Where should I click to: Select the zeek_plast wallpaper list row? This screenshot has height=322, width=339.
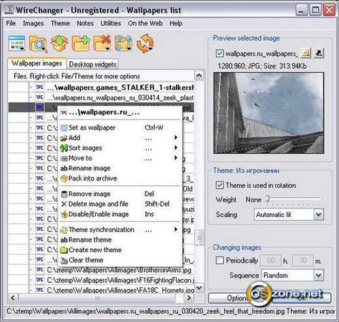pyautogui.click(x=101, y=97)
